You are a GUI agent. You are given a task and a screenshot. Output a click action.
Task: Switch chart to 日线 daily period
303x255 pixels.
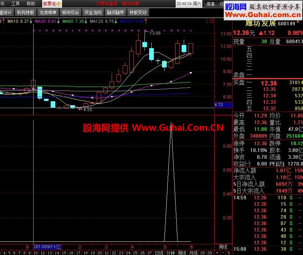(159, 253)
